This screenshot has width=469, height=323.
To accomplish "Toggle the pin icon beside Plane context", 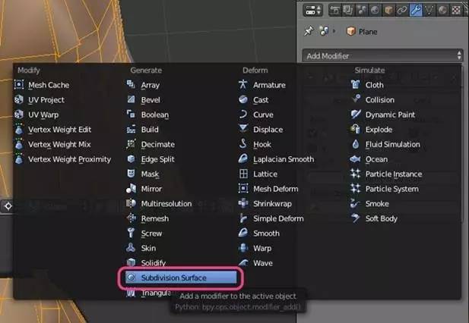I will pyautogui.click(x=309, y=31).
